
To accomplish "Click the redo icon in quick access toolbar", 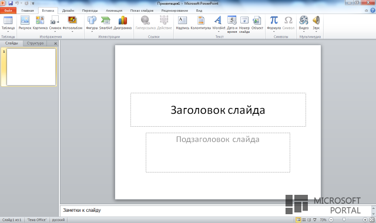I will pos(26,4).
